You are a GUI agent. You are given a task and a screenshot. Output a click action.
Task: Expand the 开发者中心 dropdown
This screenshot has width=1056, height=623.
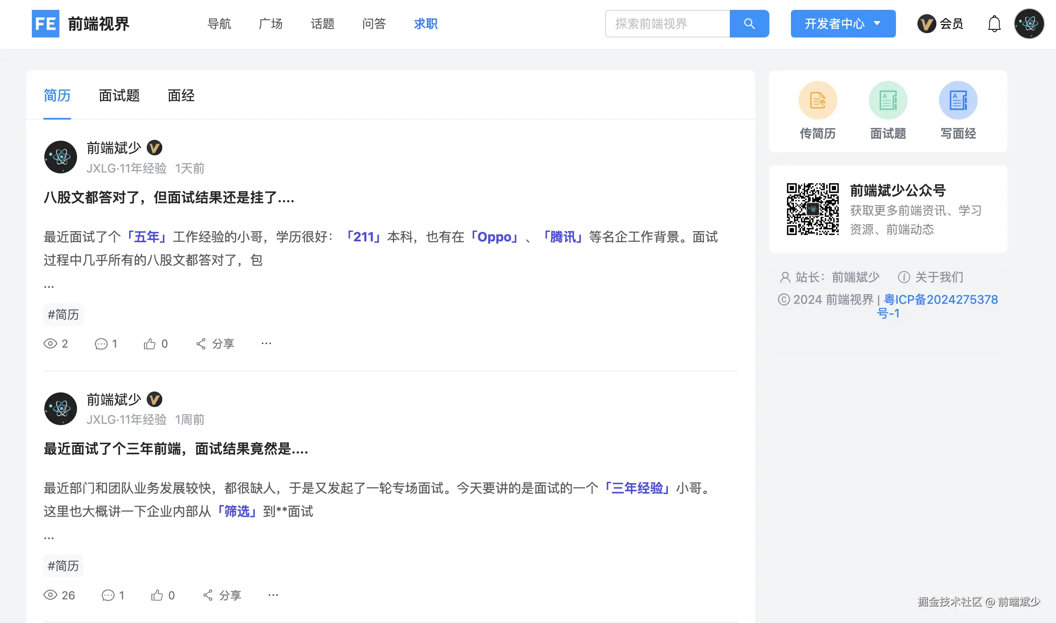[843, 24]
